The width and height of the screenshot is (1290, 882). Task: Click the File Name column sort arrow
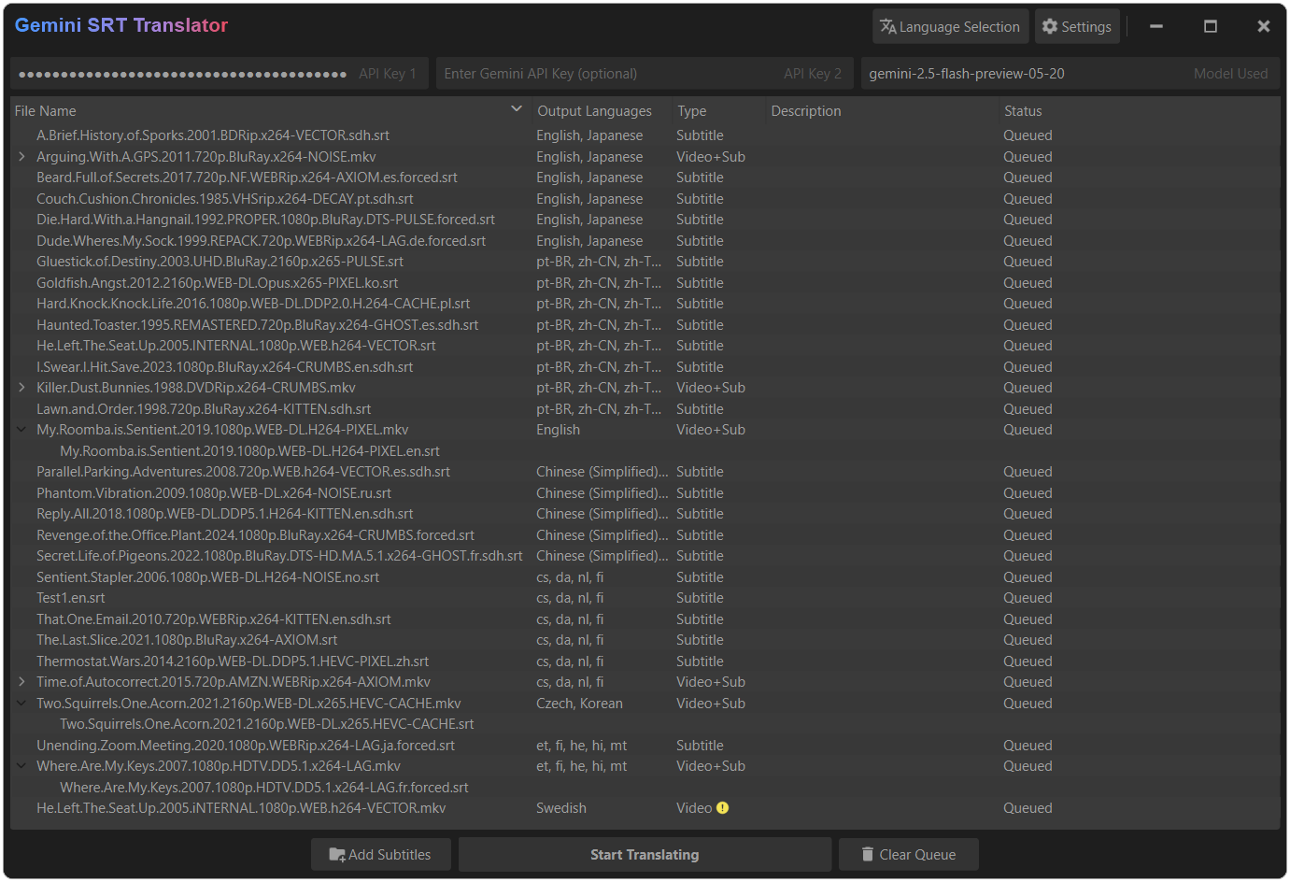(x=516, y=110)
